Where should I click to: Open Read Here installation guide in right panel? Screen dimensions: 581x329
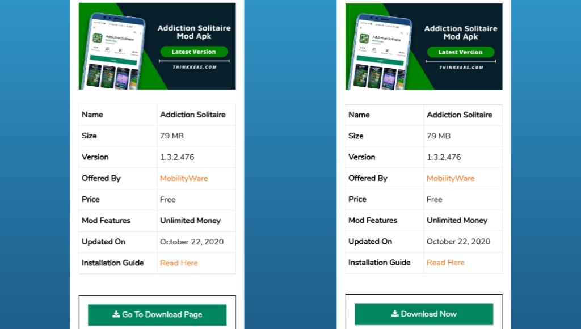point(445,263)
